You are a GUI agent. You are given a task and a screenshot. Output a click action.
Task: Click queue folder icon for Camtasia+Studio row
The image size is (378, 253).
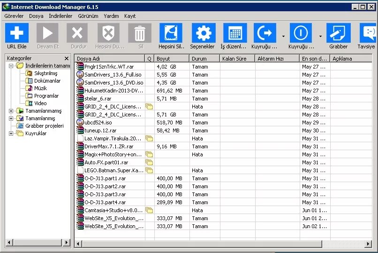tap(149, 210)
